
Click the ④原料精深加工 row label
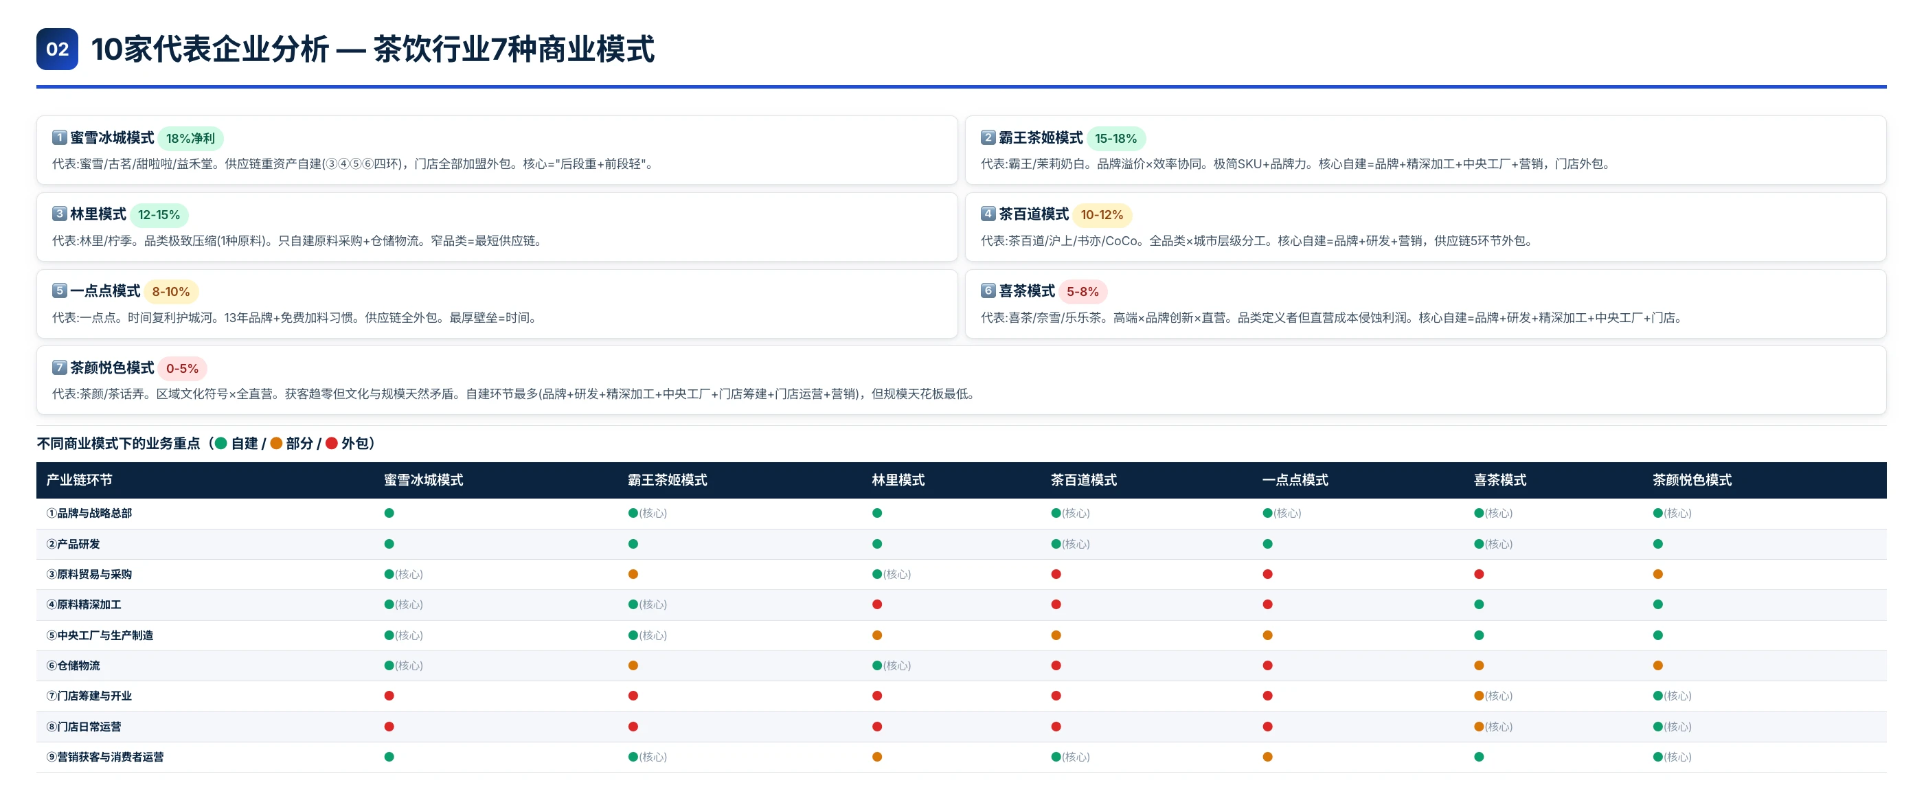[84, 605]
